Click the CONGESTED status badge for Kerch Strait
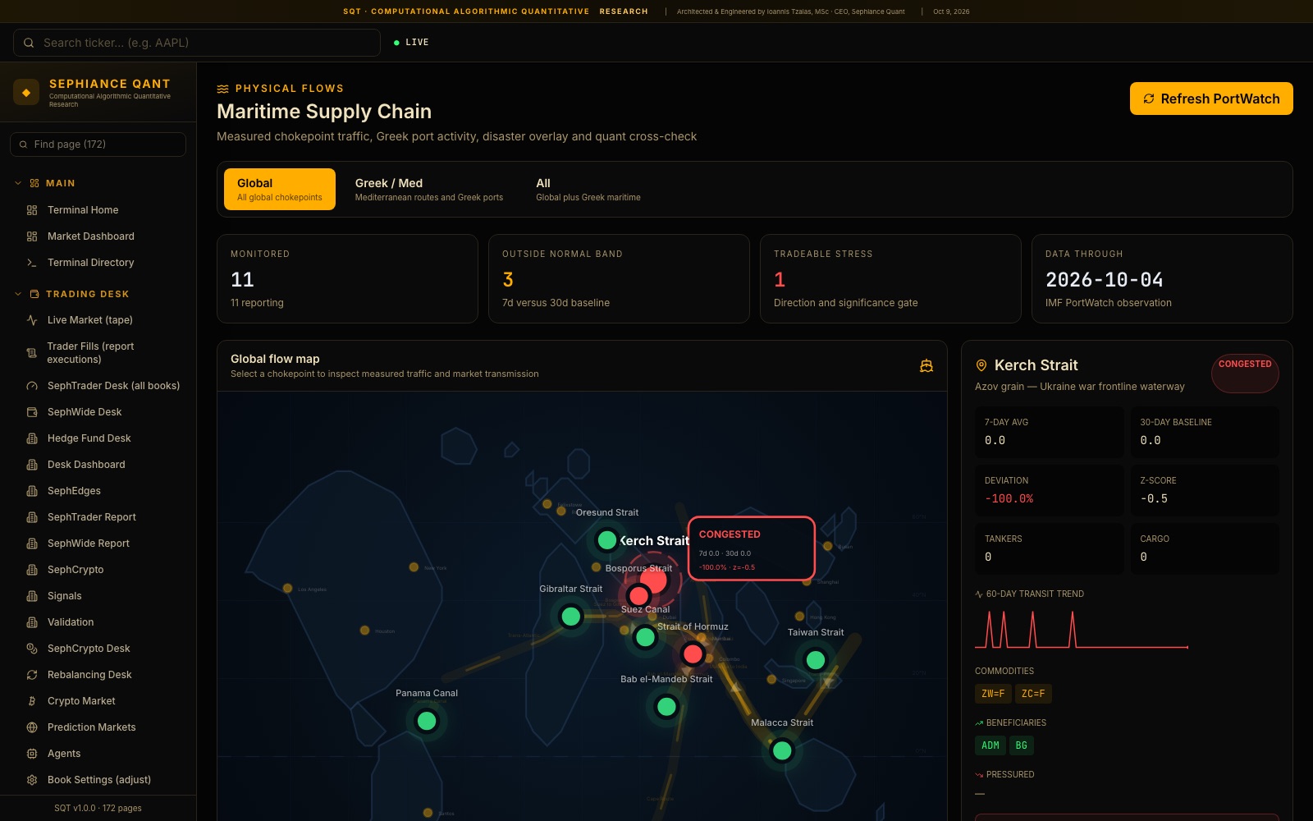This screenshot has width=1313, height=821. [1245, 374]
